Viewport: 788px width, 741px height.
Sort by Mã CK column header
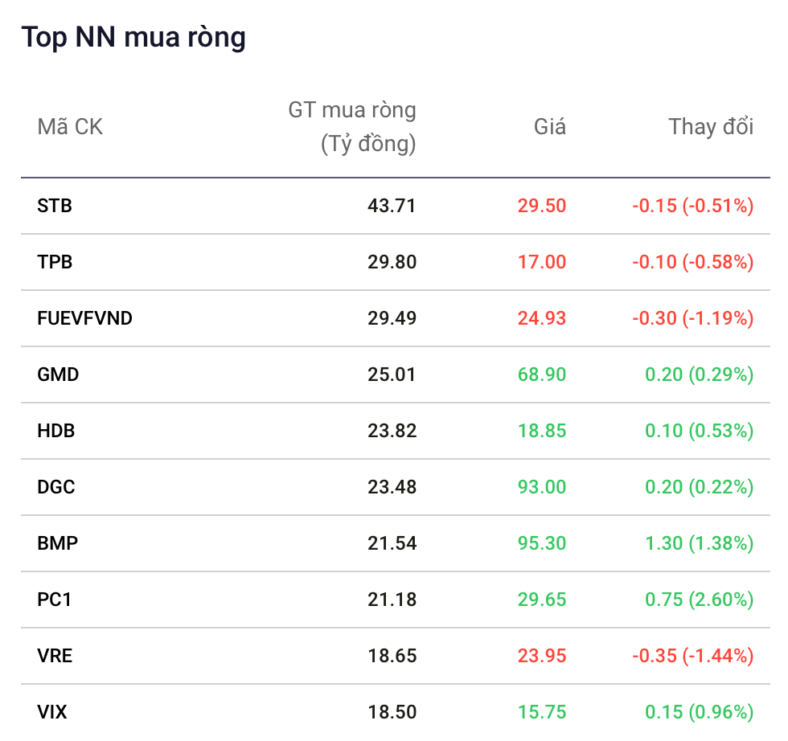[x=70, y=127]
